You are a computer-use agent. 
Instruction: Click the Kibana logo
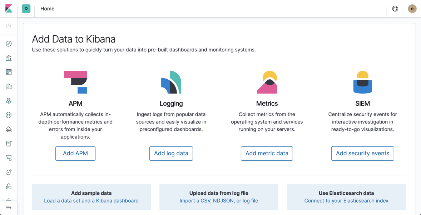pyautogui.click(x=9, y=9)
